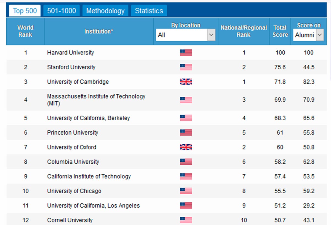Click the US flag in the MIT row
Screen dimensions: 331x225
[x=186, y=100]
